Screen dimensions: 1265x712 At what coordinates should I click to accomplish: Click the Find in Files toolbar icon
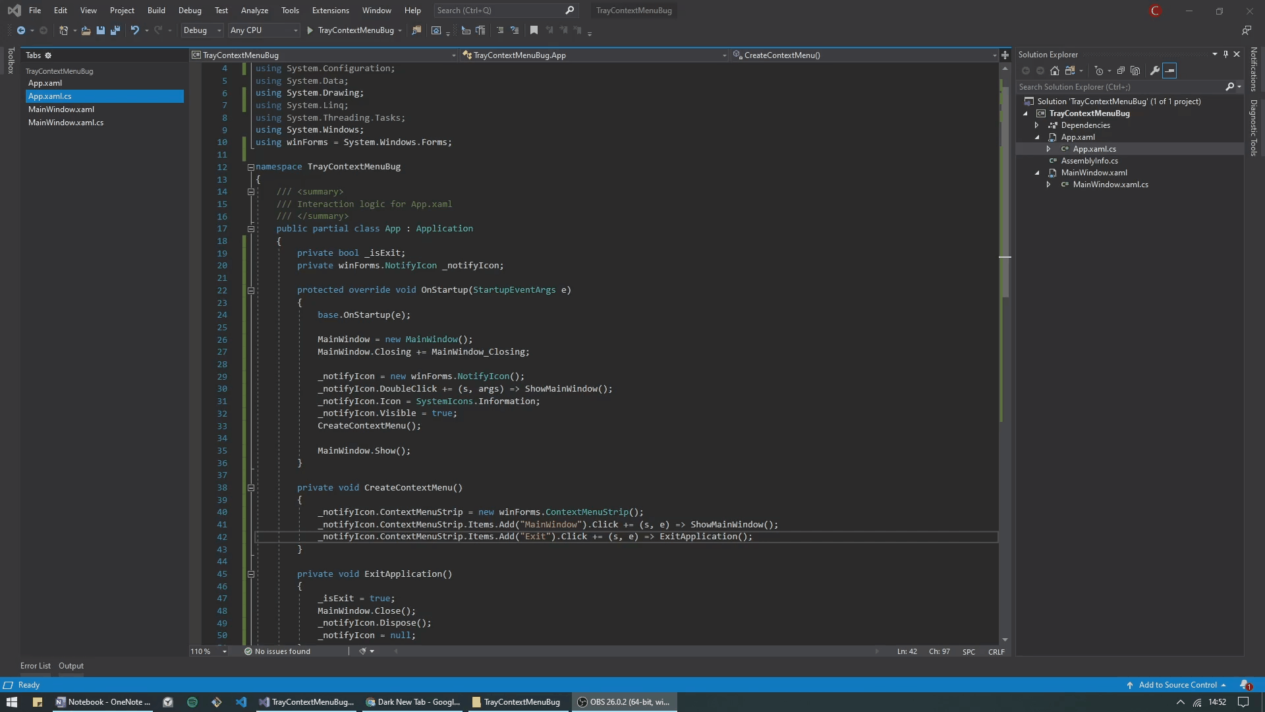tap(416, 30)
